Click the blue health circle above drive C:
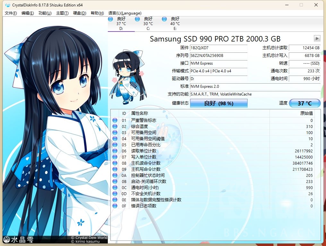 138,19
